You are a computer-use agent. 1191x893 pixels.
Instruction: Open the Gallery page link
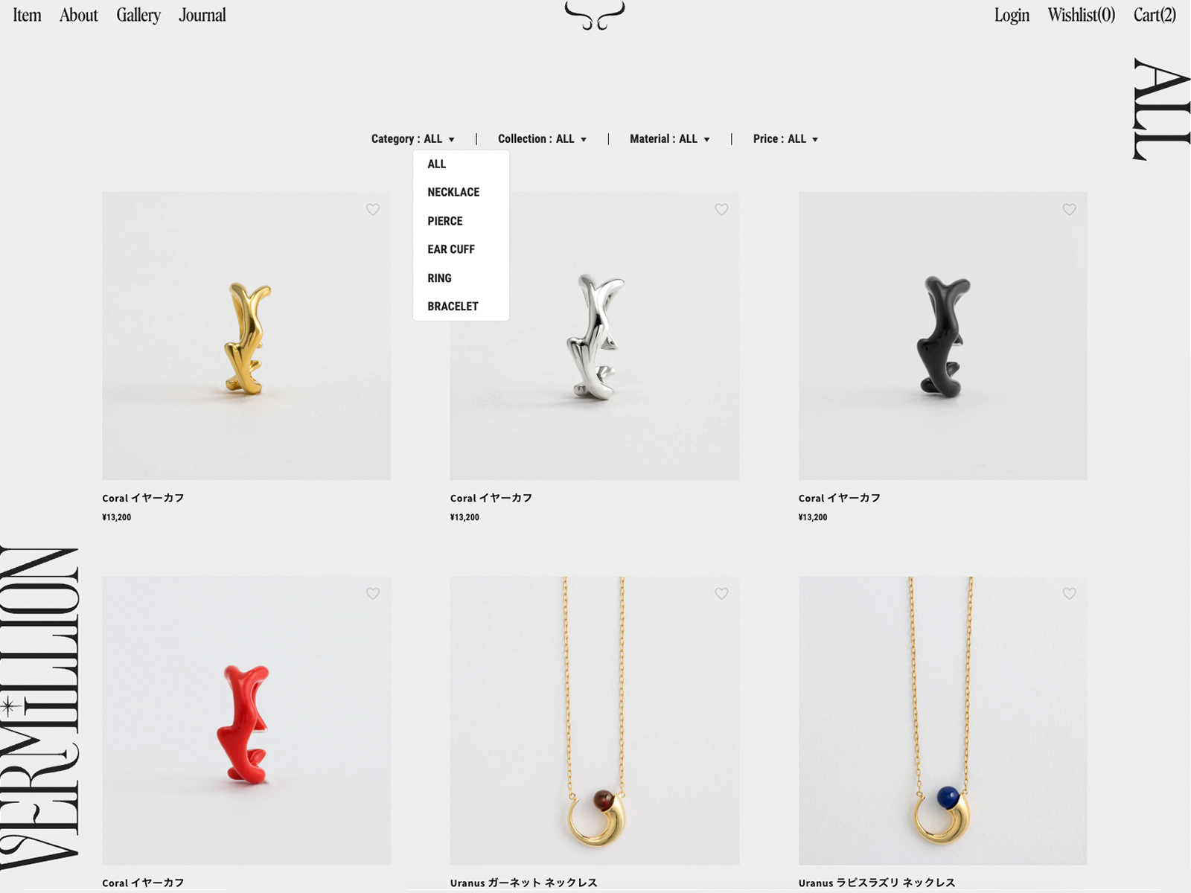138,15
